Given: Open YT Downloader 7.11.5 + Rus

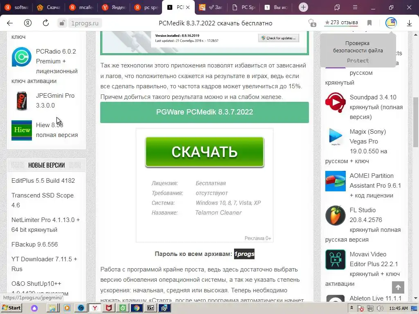Looking at the screenshot, I should (44, 264).
